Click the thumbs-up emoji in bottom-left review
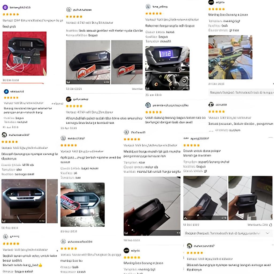The height and width of the screenshot is (274, 274). point(40,265)
